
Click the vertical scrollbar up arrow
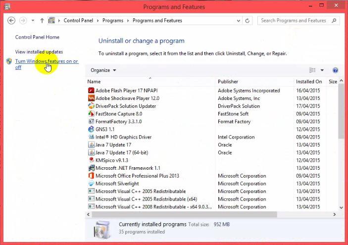(x=342, y=81)
